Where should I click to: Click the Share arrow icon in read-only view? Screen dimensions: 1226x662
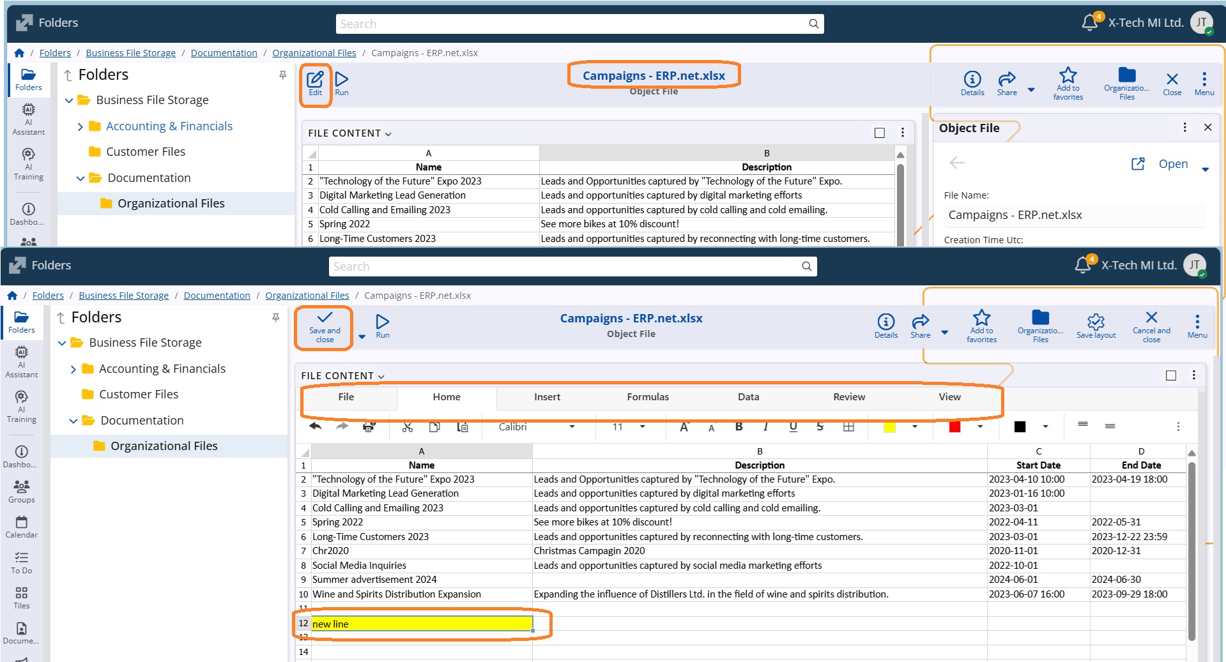[1007, 79]
